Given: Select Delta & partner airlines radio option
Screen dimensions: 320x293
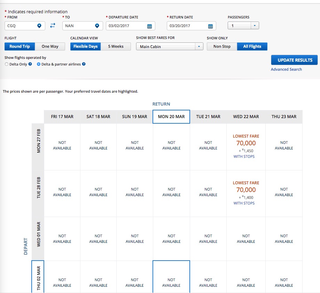Looking at the screenshot, I should click(39, 64).
